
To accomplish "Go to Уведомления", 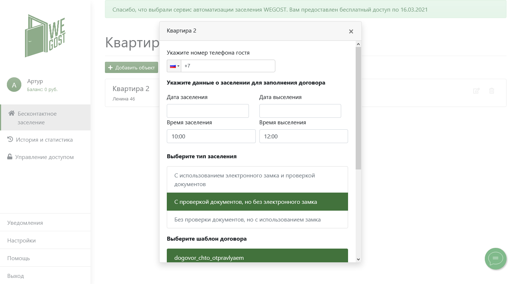I will click(x=45, y=223).
